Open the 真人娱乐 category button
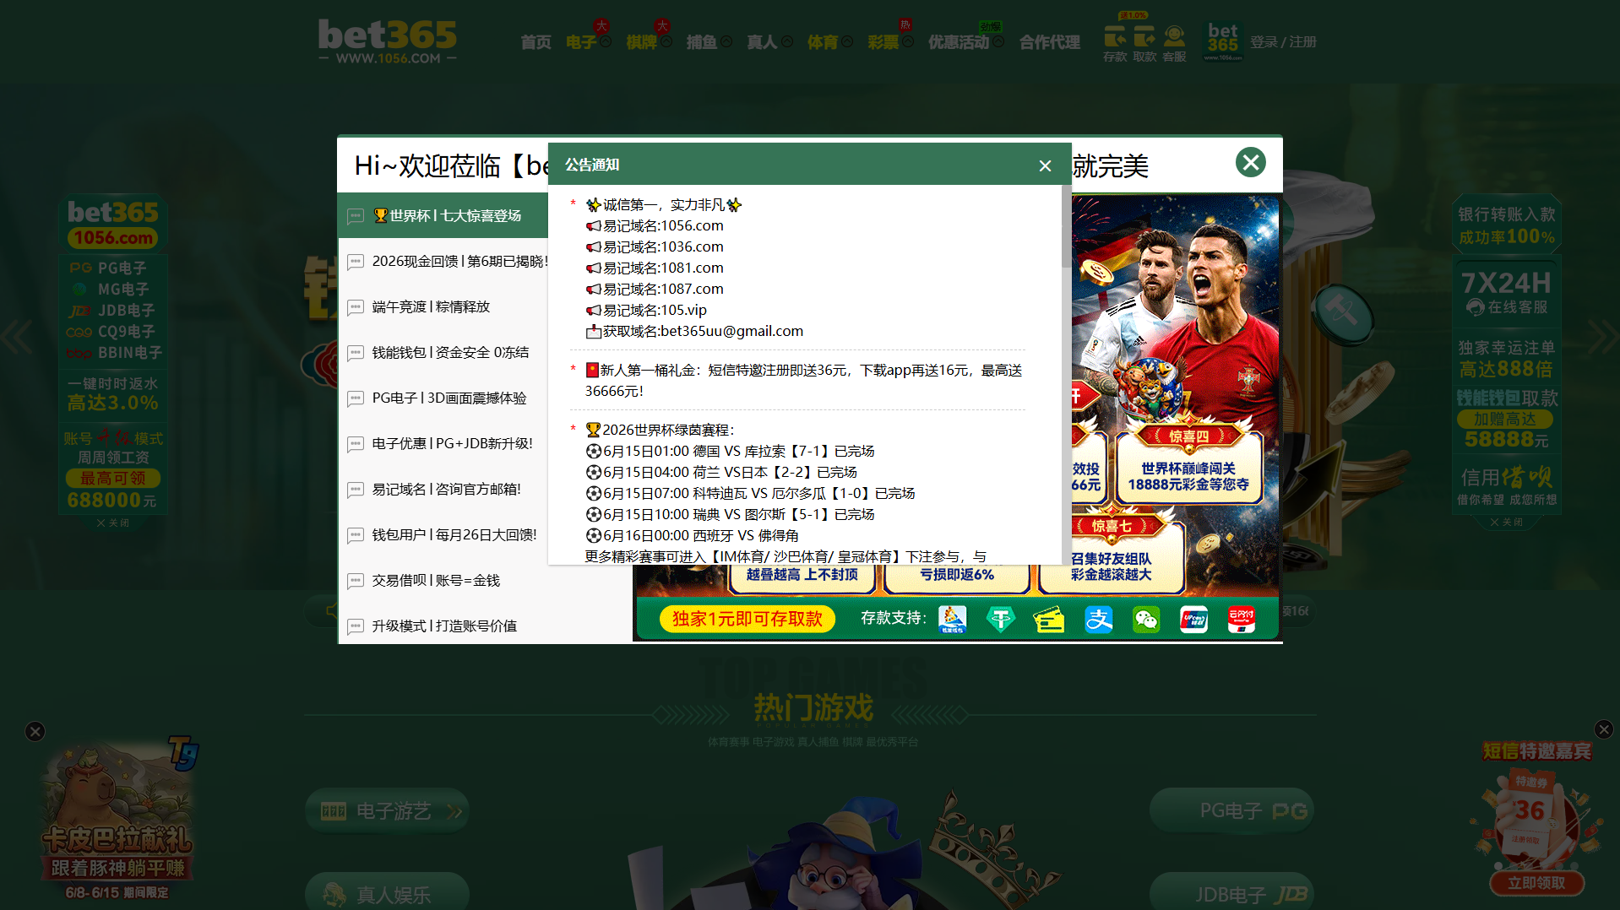Image resolution: width=1620 pixels, height=910 pixels. pyautogui.click(x=387, y=892)
